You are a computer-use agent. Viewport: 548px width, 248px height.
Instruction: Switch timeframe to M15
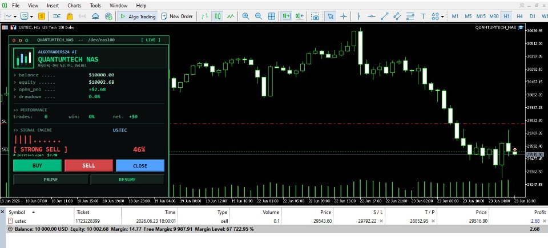coord(481,16)
